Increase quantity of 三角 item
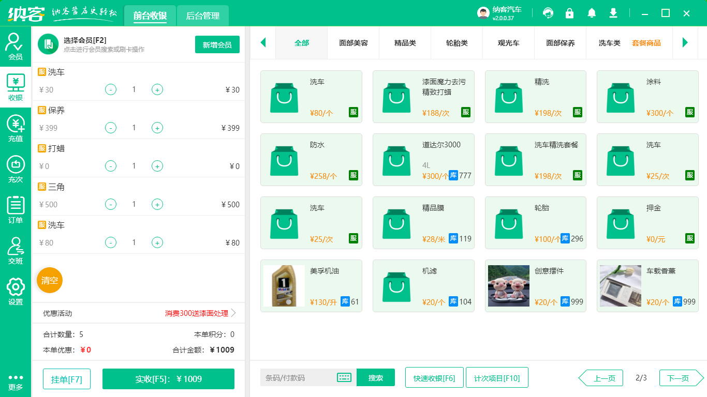The width and height of the screenshot is (707, 397). (157, 204)
